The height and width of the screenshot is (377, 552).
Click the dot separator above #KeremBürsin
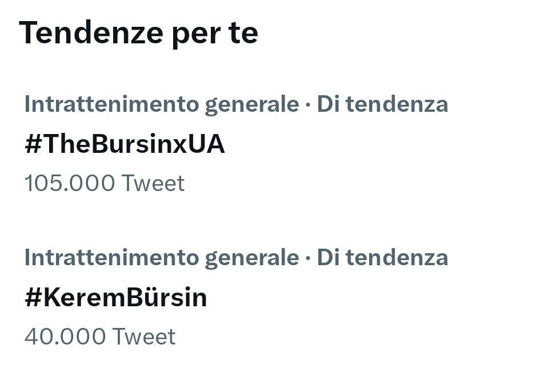pos(308,257)
